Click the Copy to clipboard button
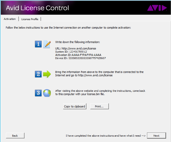The height and width of the screenshot is (142, 171). click(x=75, y=106)
